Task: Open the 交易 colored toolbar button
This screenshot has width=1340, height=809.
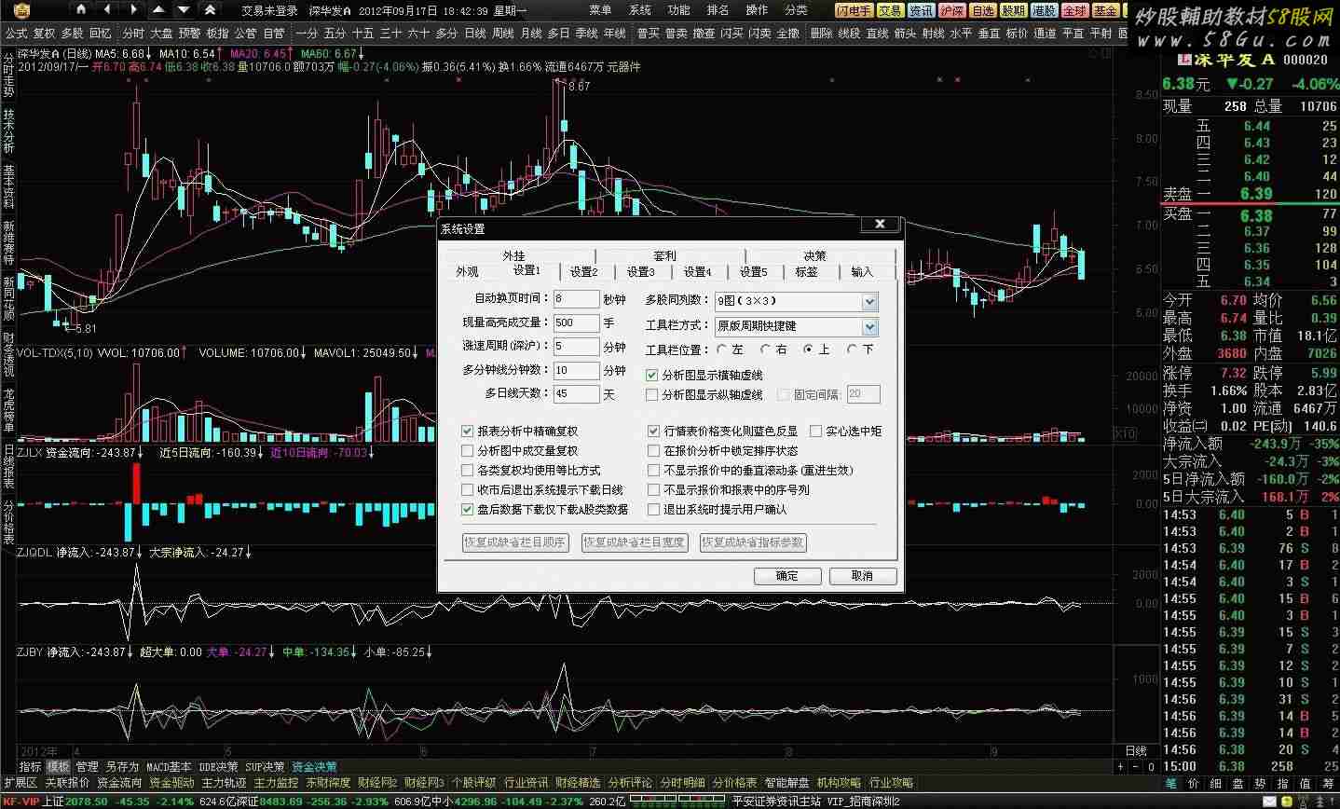Action: 890,10
